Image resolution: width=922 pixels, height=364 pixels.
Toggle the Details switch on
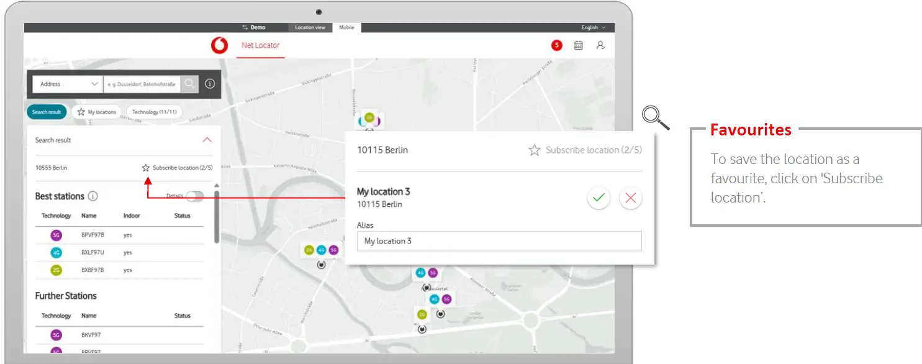(194, 196)
